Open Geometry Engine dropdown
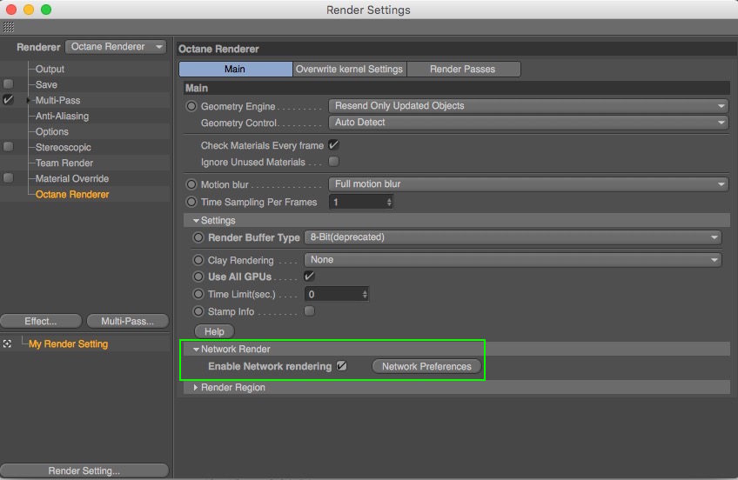The width and height of the screenshot is (738, 480). (528, 106)
